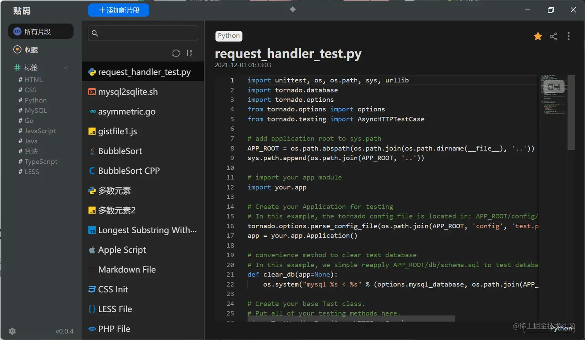Image resolution: width=585 pixels, height=340 pixels.
Task: Click the magnifier icon in search box
Action: (x=95, y=33)
